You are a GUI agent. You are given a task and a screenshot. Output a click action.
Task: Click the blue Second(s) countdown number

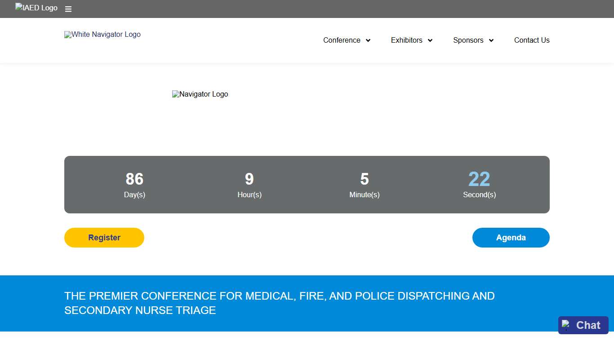pyautogui.click(x=479, y=179)
